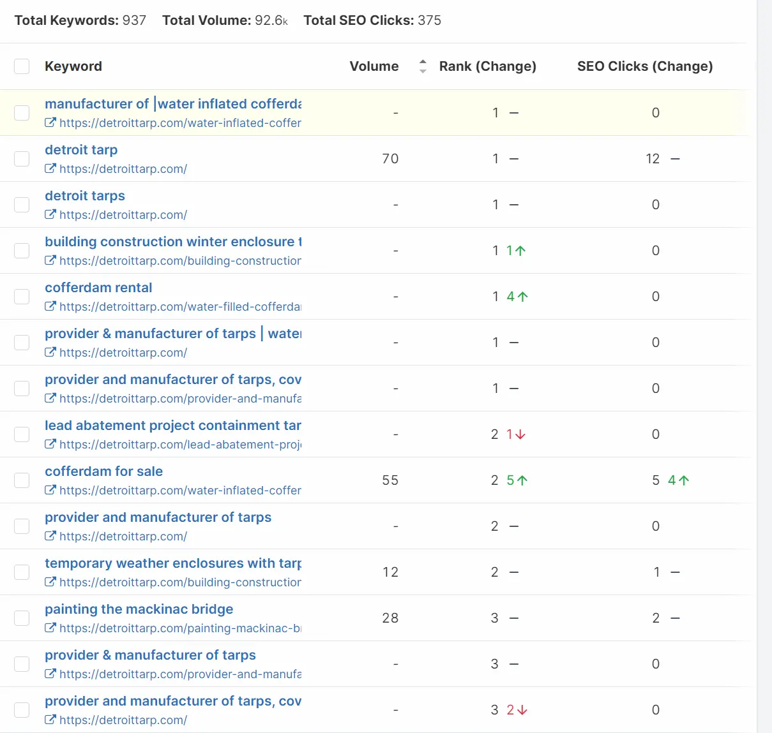Open external link icon under lead abatement keyword
Screen dimensions: 772x733
[x=50, y=445]
